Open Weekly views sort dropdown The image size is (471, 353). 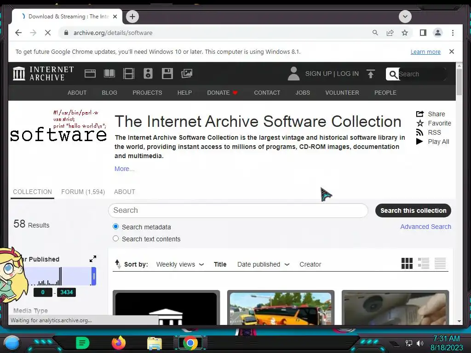tap(180, 264)
